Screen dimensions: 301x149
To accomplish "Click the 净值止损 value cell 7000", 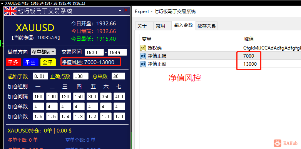I will [271, 56].
